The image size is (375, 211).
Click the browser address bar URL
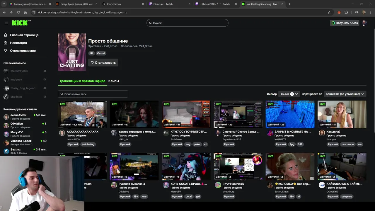click(82, 12)
